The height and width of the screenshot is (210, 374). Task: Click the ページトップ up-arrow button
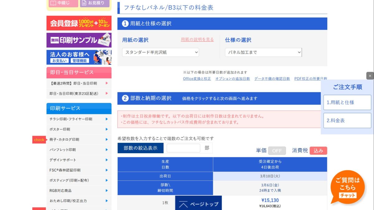[199, 204]
